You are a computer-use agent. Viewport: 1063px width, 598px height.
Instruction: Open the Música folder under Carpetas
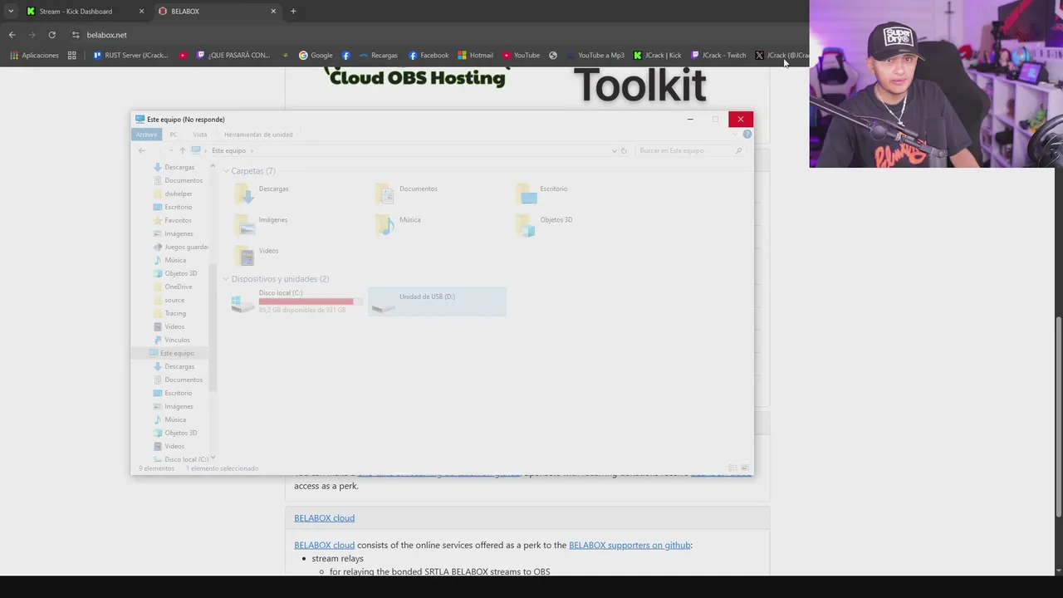[x=398, y=224]
